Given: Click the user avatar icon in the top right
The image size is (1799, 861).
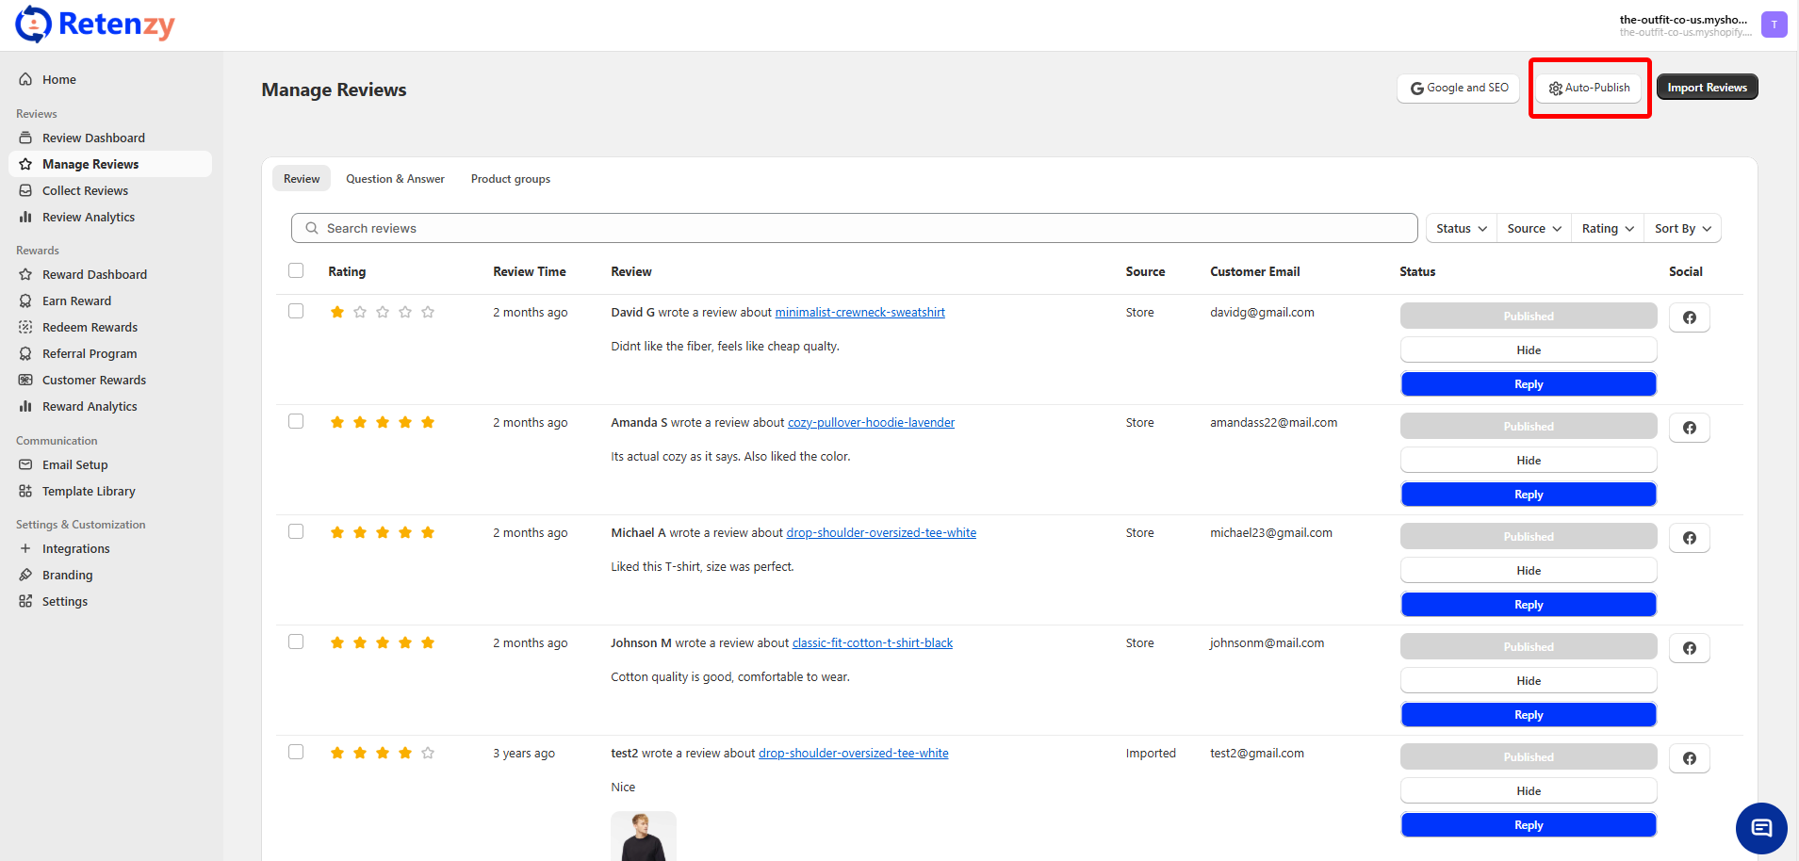Looking at the screenshot, I should pos(1774,24).
